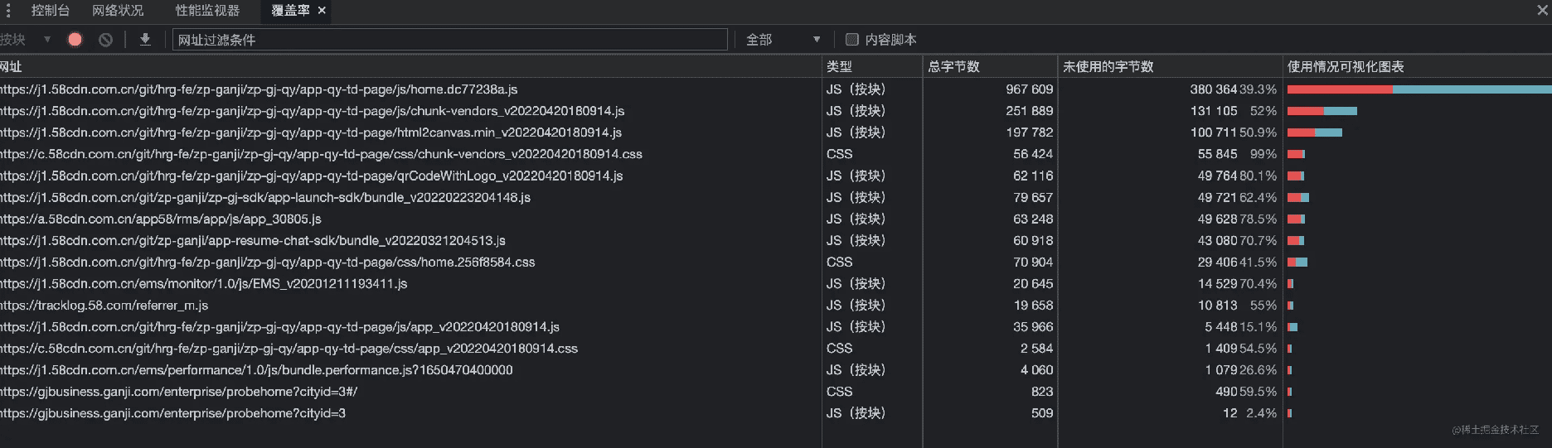Image resolution: width=1552 pixels, height=448 pixels.
Task: Open the 按块 coverage granularity dropdown
Action: pos(25,40)
